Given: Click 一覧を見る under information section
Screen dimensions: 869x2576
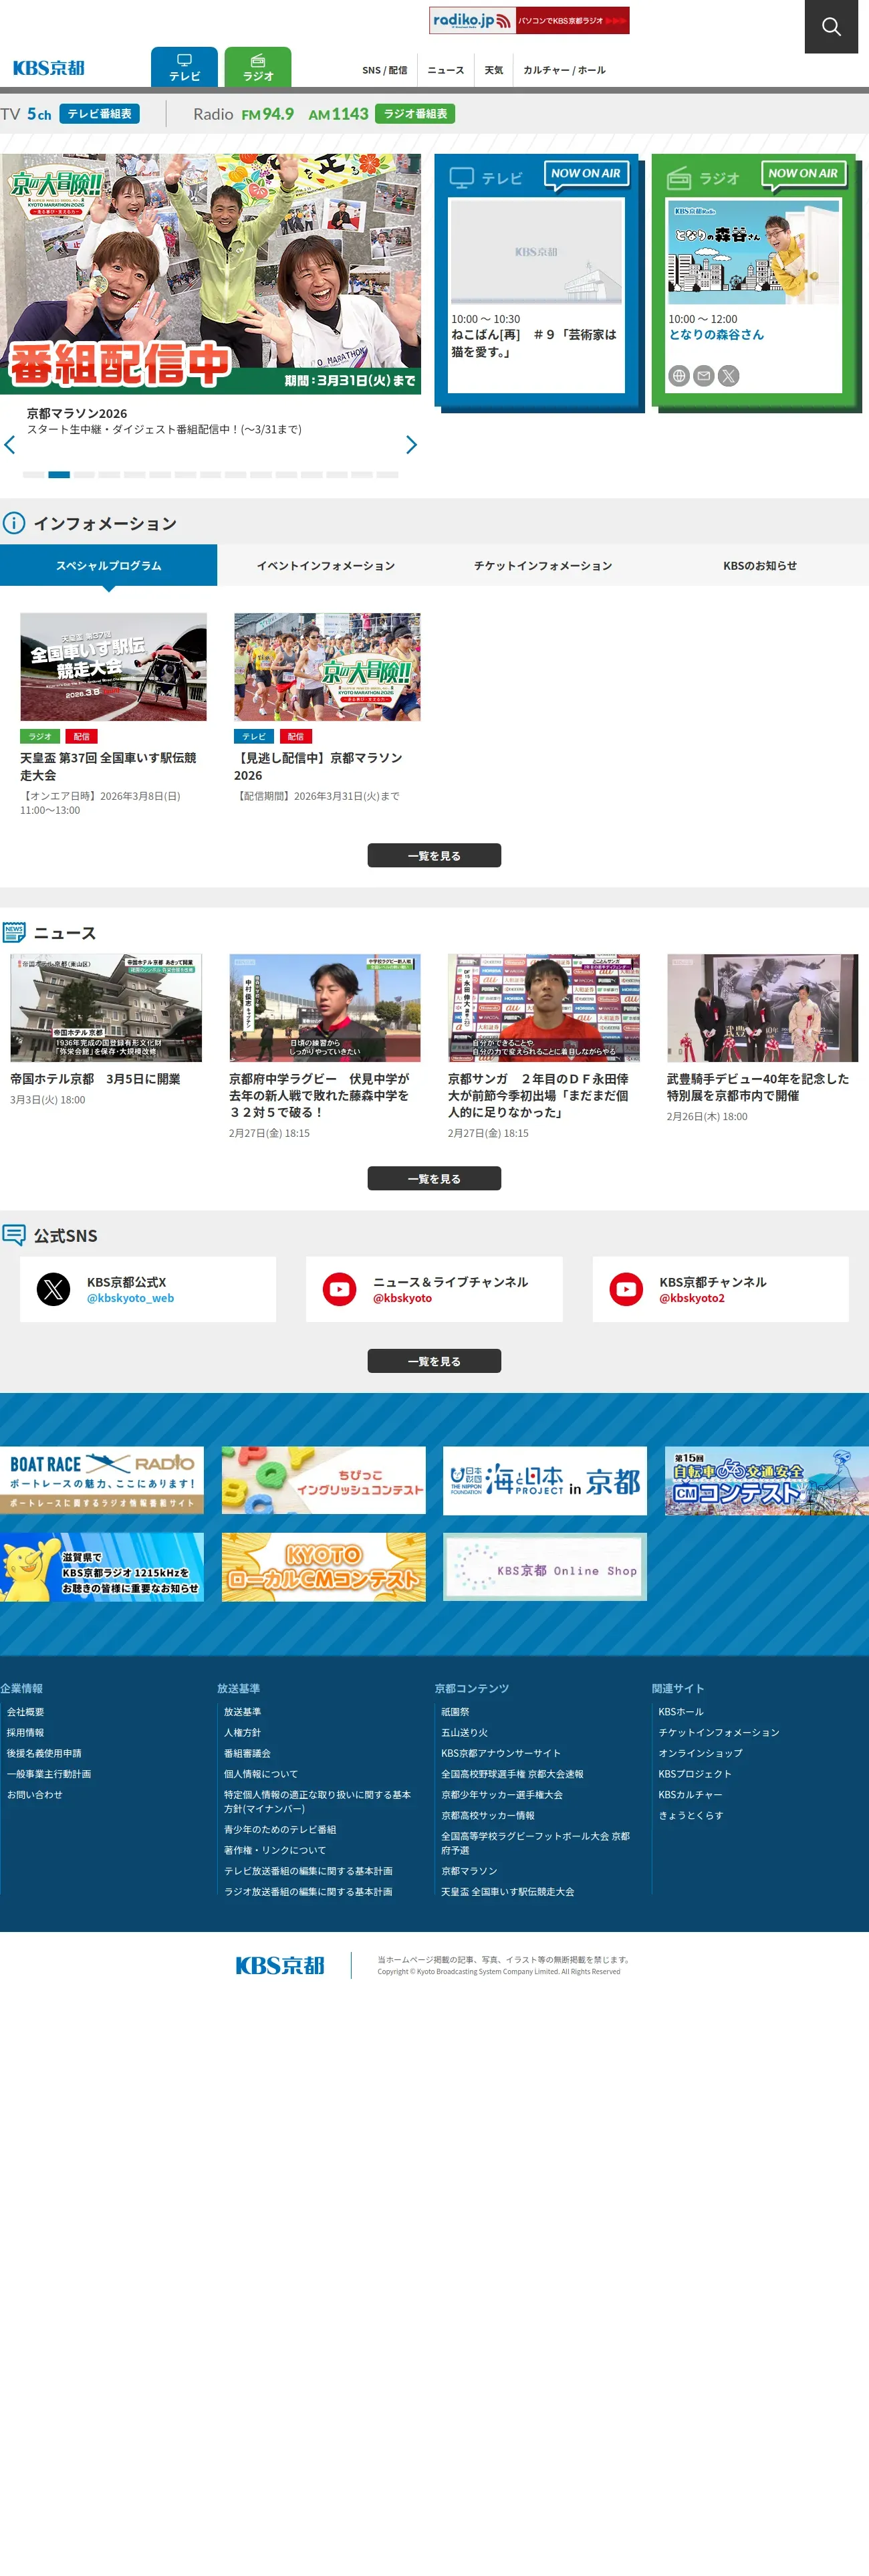Looking at the screenshot, I should pyautogui.click(x=434, y=856).
